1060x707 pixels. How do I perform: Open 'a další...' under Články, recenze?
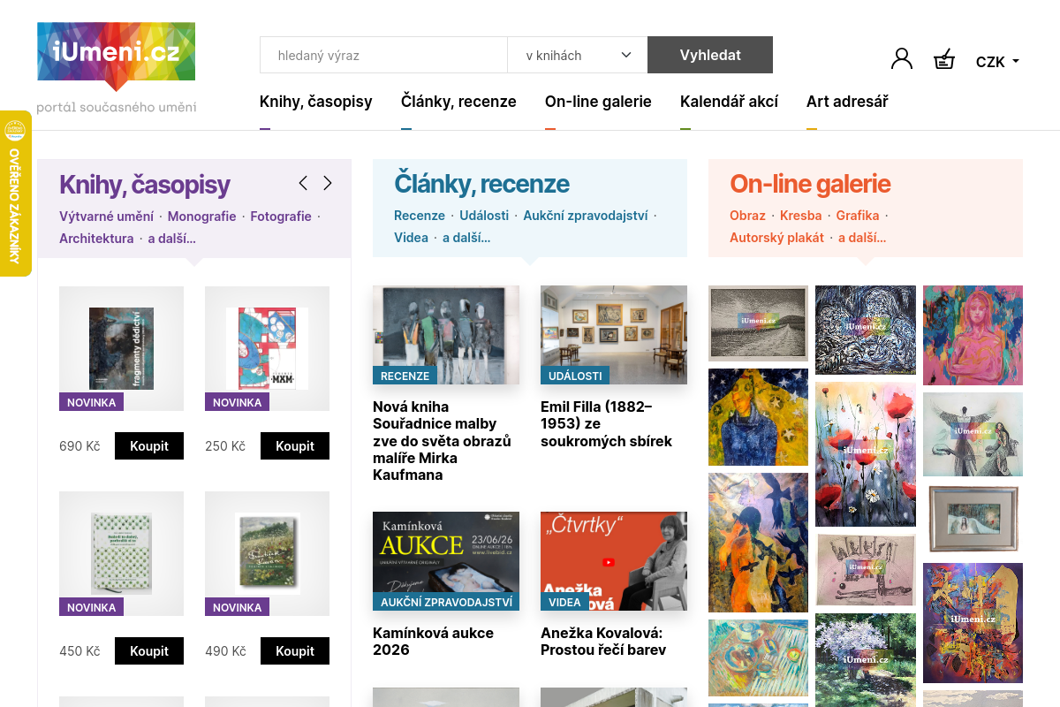[466, 237]
